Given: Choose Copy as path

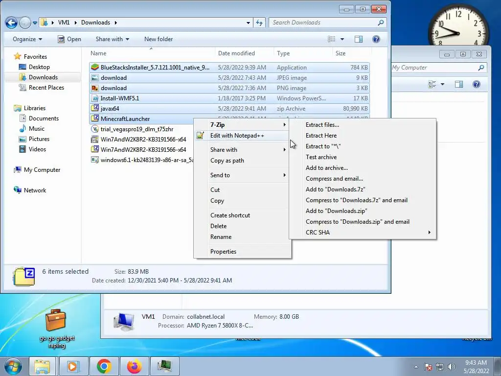Looking at the screenshot, I should [243, 161].
